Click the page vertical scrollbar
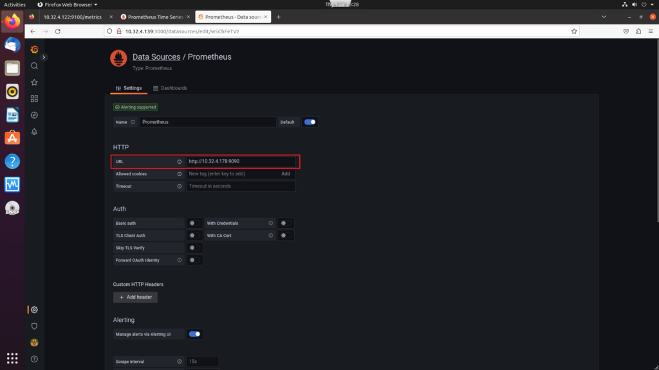The width and height of the screenshot is (659, 370). point(656,130)
